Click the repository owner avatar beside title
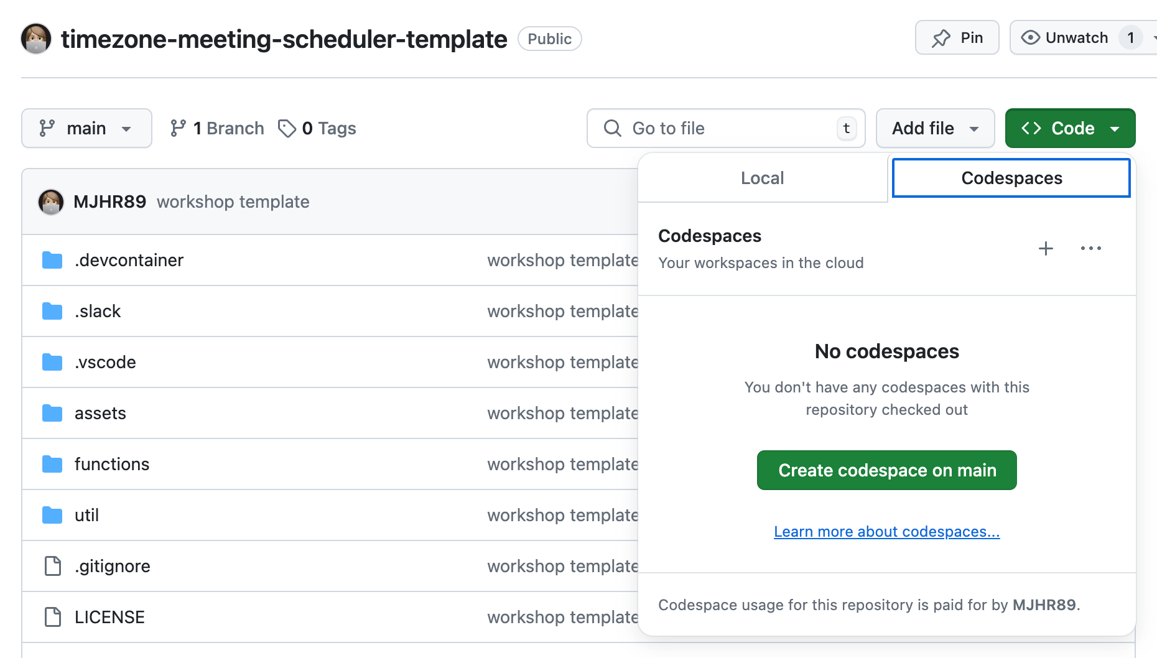 [x=36, y=39]
